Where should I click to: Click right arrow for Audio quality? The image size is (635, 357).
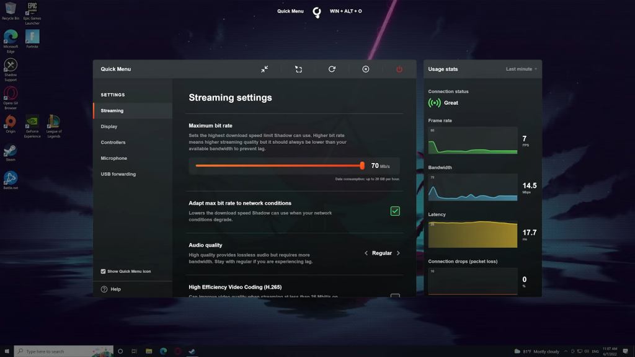(x=398, y=253)
